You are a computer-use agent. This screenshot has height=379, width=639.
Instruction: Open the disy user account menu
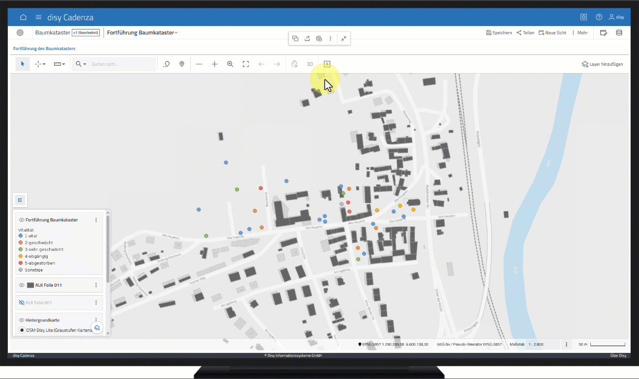tap(616, 17)
